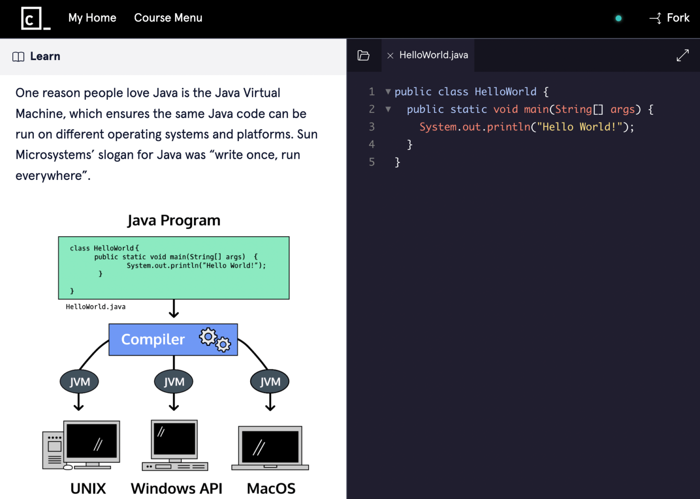Expand the code editor to fullscreen

(x=682, y=56)
